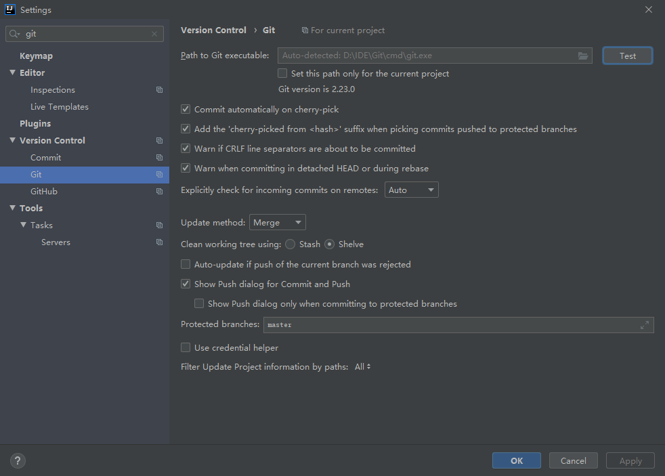
Task: Click the search magnifier icon in the search field
Action: tap(14, 34)
